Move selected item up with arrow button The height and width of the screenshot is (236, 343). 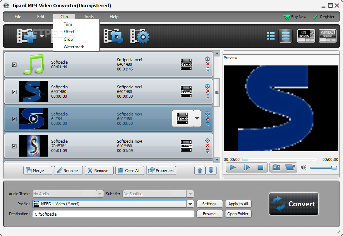coord(200,170)
